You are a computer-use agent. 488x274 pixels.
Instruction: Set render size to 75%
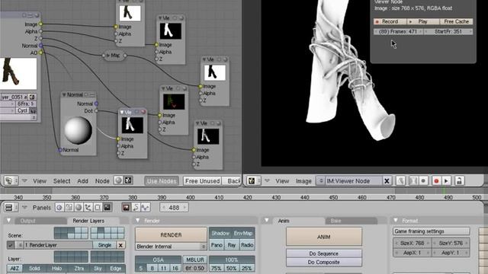(x=217, y=268)
